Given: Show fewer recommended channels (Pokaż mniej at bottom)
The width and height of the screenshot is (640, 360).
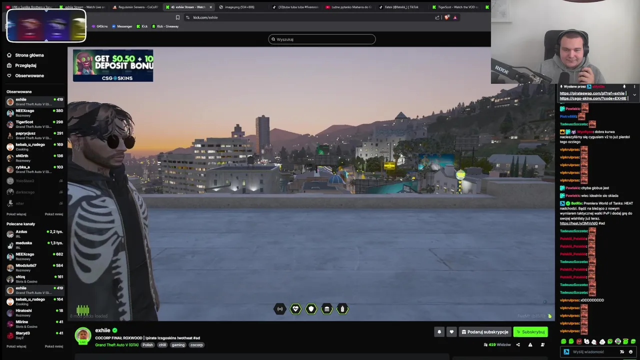Looking at the screenshot, I should [x=54, y=346].
